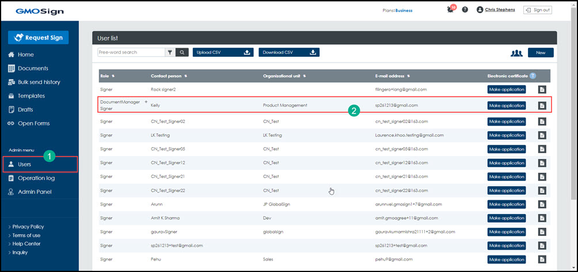Click the filter funnel icon

pyautogui.click(x=170, y=52)
